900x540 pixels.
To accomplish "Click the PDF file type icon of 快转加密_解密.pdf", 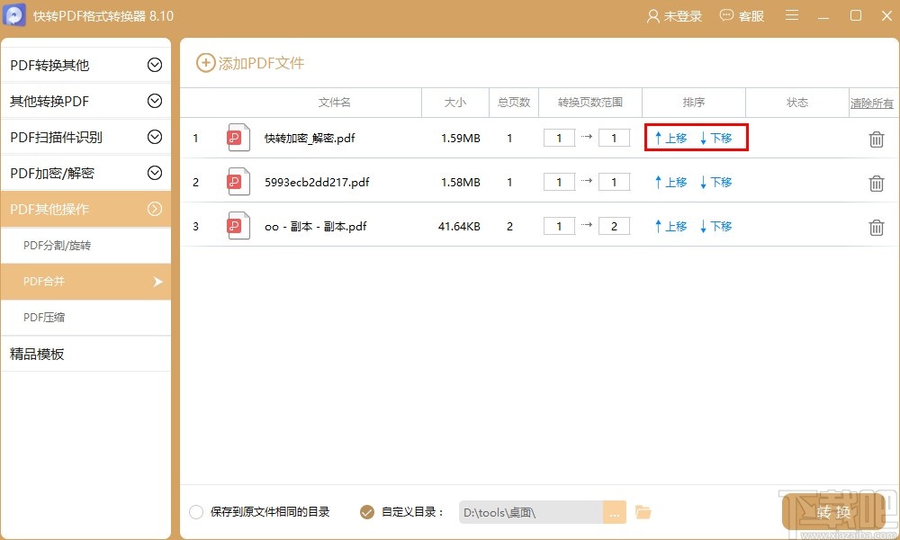I will pyautogui.click(x=238, y=138).
